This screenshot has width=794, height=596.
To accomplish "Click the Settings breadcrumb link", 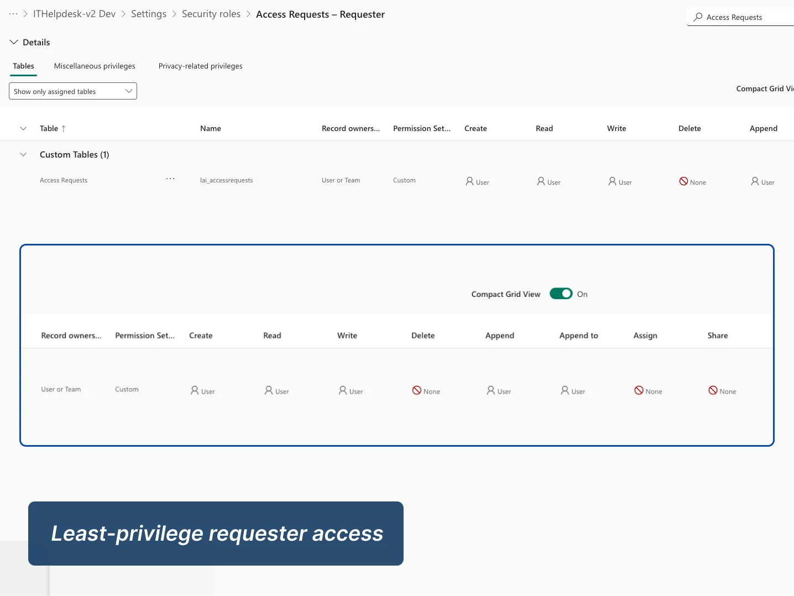I will click(x=148, y=14).
